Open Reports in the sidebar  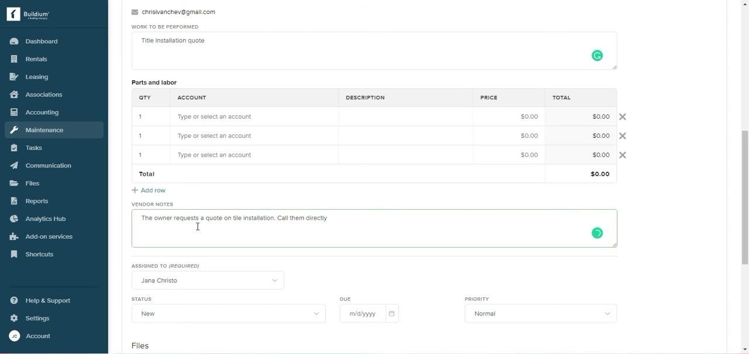click(37, 201)
